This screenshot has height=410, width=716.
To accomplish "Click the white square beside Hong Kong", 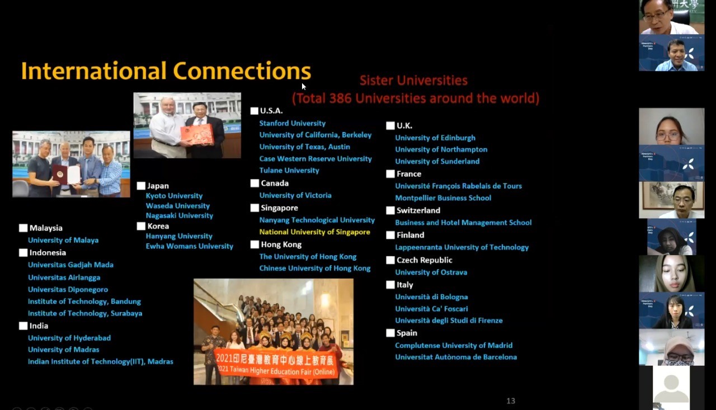I will click(x=255, y=244).
